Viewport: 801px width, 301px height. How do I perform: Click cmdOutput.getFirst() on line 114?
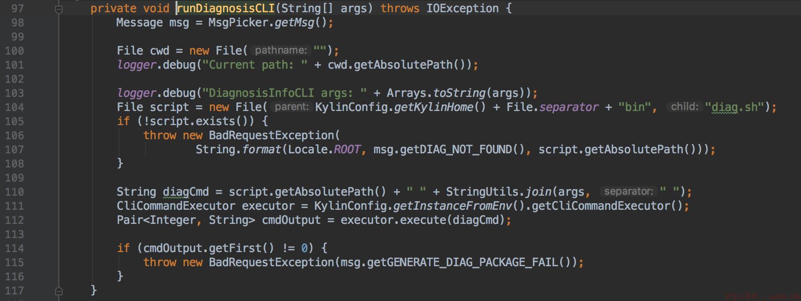click(x=208, y=248)
